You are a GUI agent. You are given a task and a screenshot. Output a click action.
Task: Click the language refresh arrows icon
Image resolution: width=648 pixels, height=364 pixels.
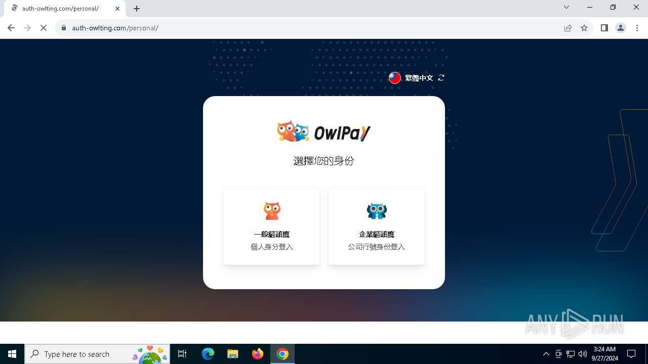click(x=441, y=78)
